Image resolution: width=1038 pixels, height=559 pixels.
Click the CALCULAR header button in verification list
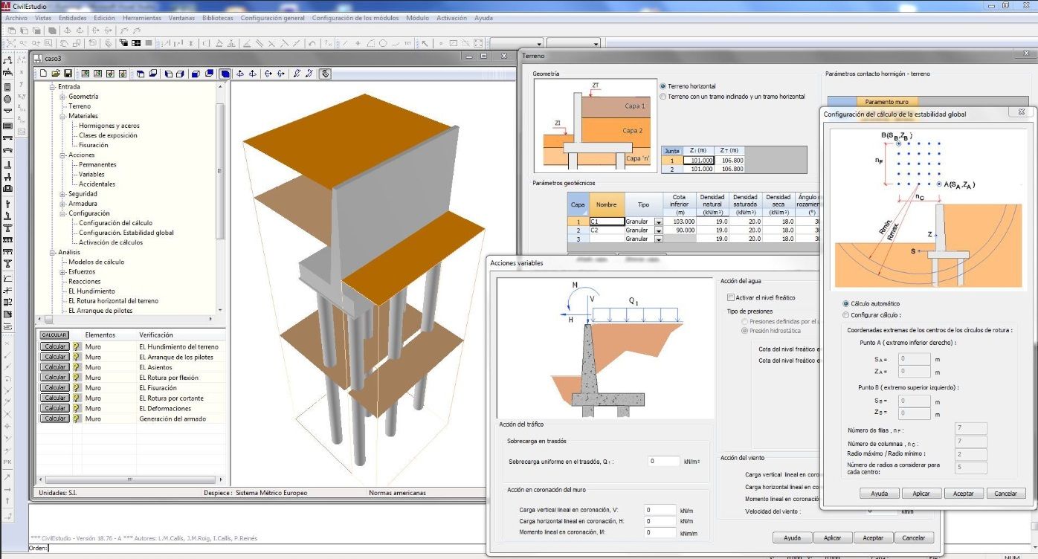tap(54, 335)
